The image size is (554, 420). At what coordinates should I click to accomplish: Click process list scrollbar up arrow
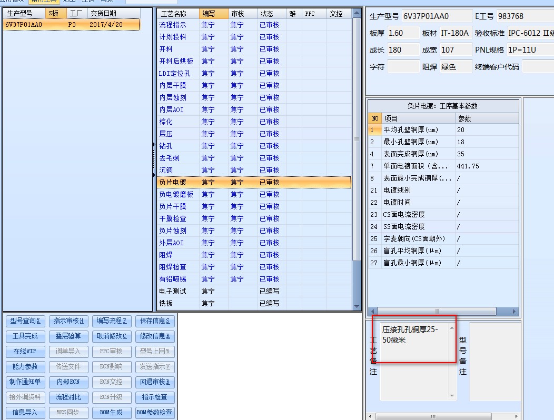coord(357,13)
